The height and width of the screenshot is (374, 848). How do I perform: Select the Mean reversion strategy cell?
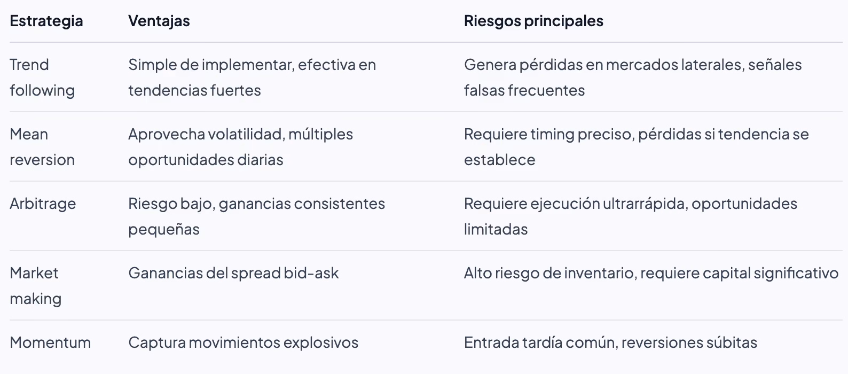[x=42, y=147]
